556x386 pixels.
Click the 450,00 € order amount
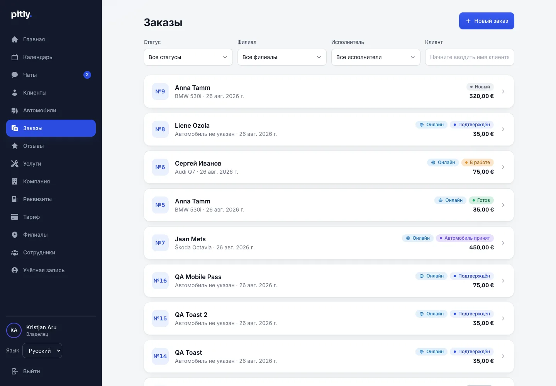[481, 247]
